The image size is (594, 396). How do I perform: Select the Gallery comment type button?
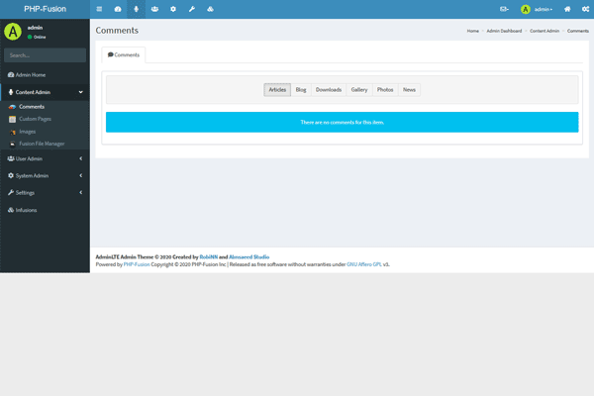click(359, 90)
